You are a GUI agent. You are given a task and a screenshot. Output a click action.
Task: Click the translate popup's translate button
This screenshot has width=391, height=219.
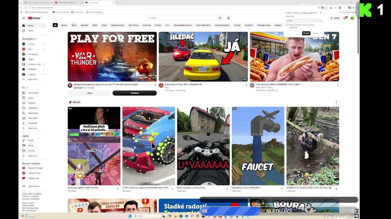(x=306, y=33)
